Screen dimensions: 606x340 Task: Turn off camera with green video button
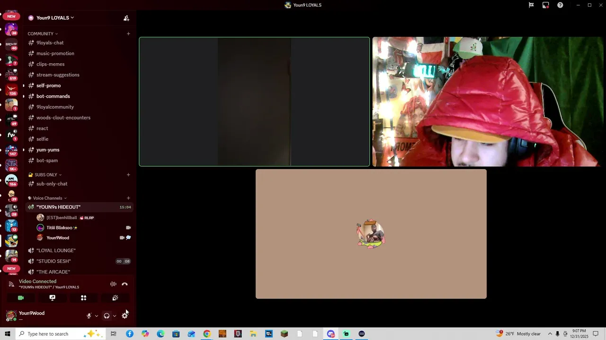[21, 298]
